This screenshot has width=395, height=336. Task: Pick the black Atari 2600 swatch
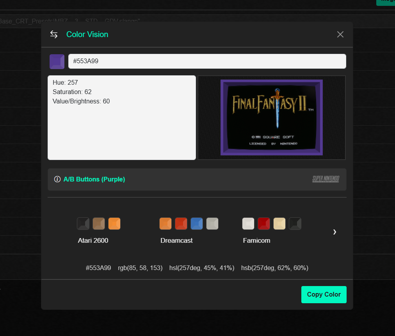(83, 224)
